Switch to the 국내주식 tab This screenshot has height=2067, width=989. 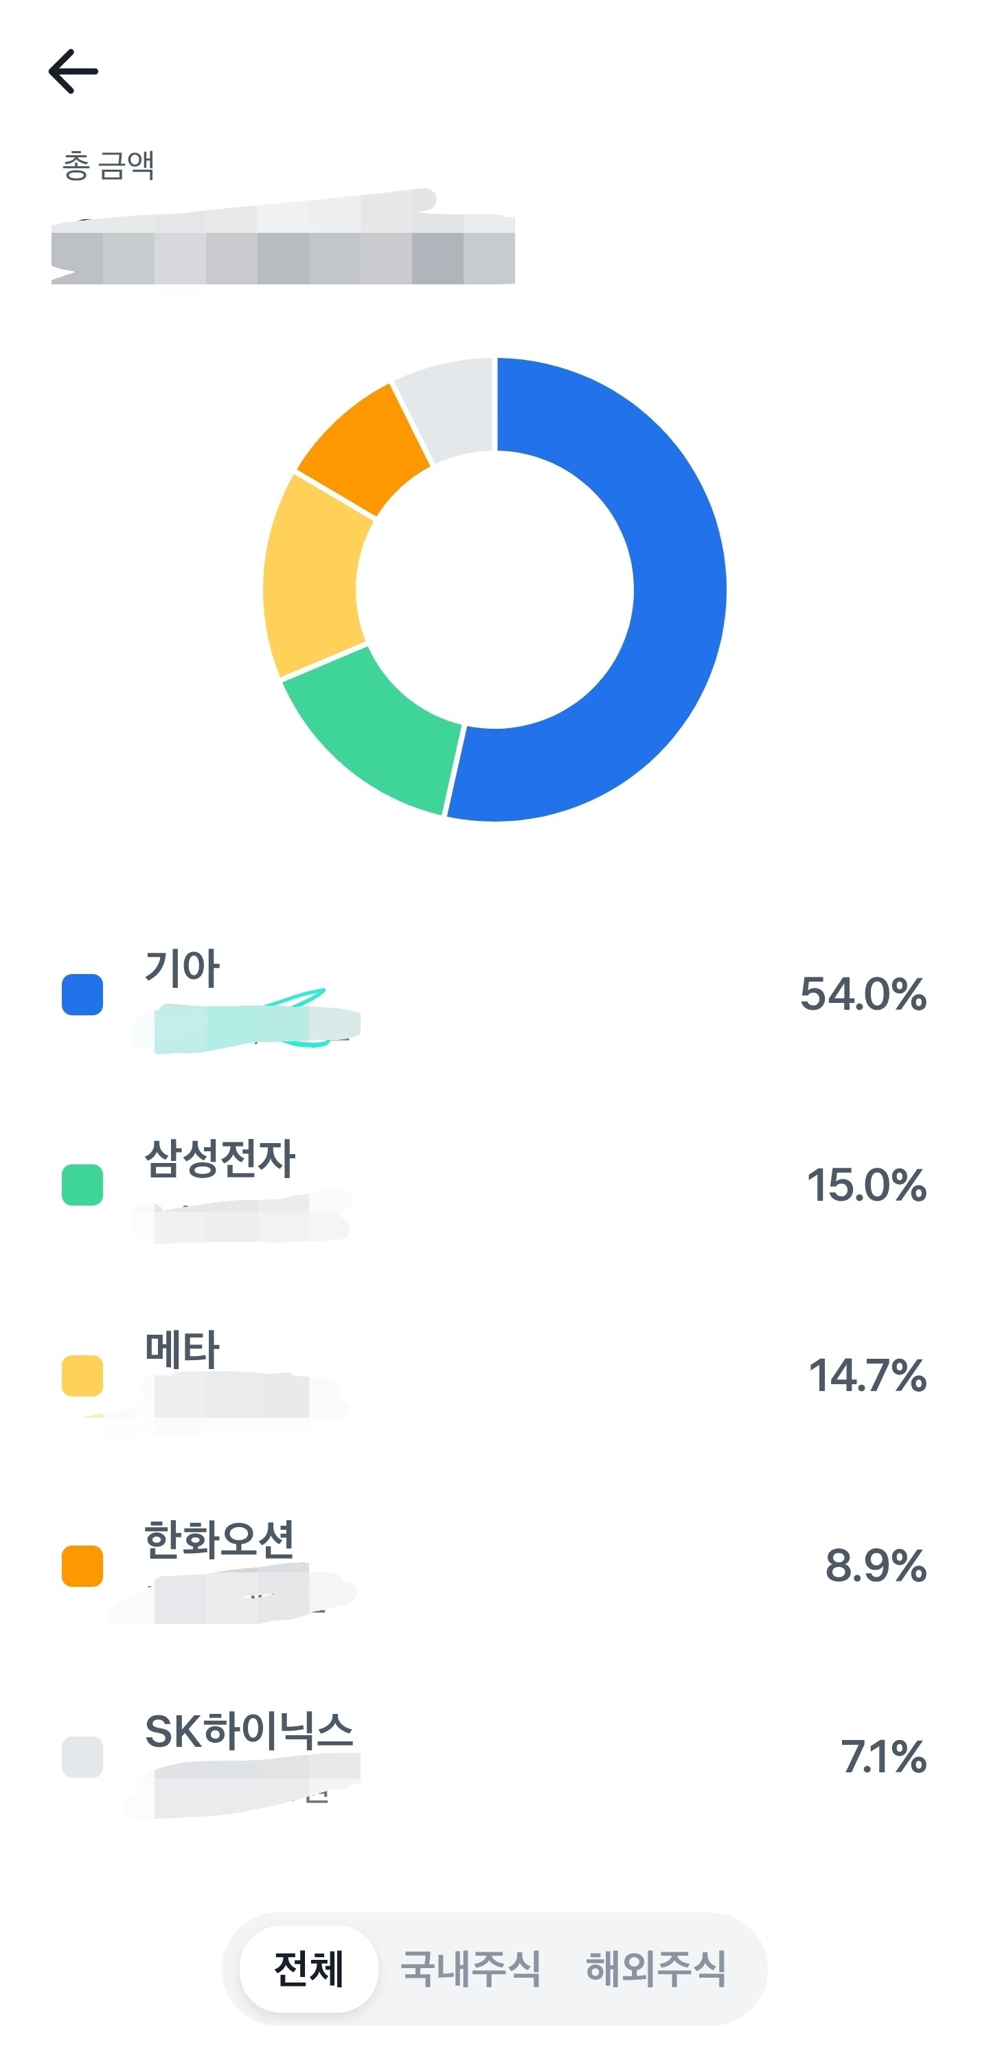pos(470,1968)
